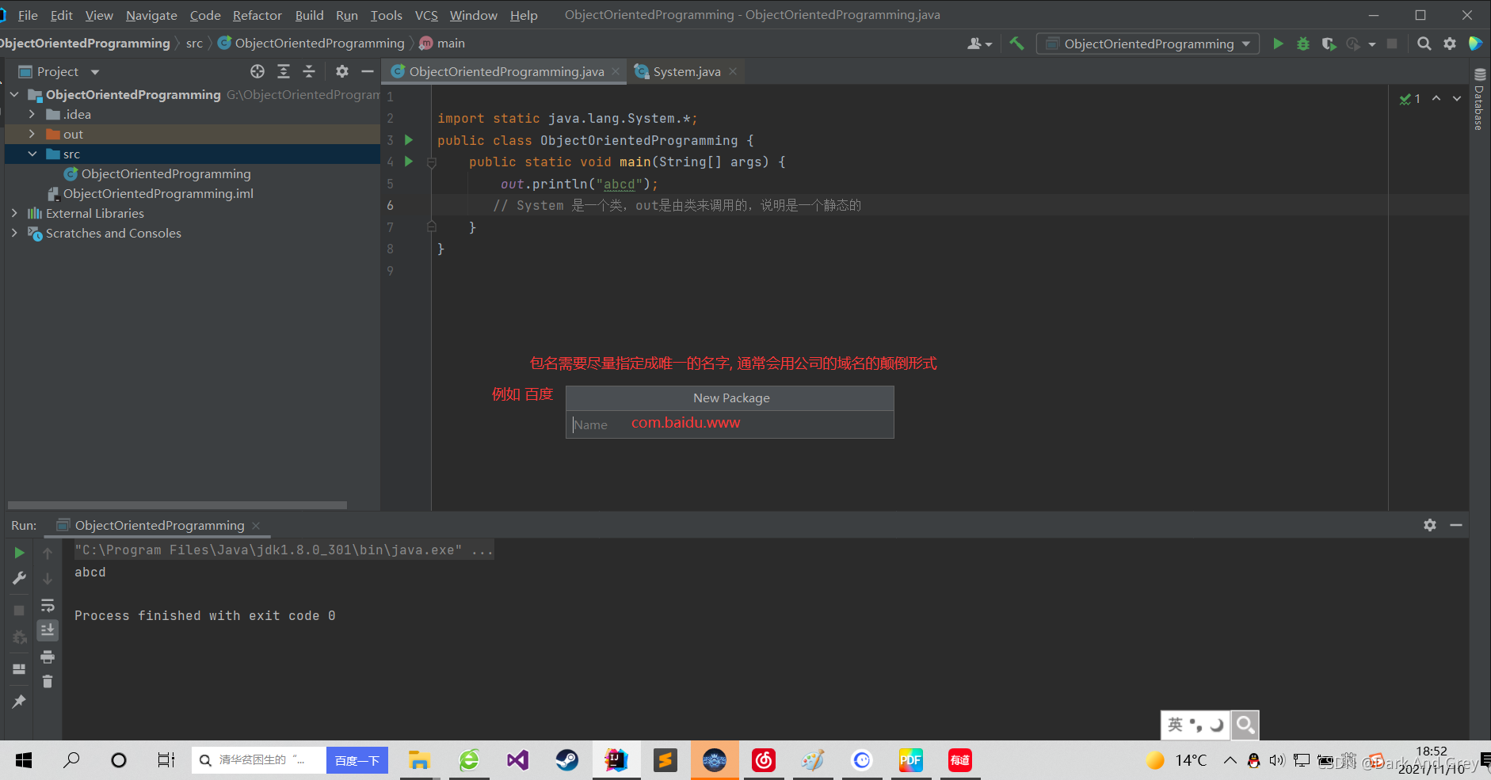Viewport: 1491px width, 780px height.
Task: Toggle soft-wrap in Run console
Action: [x=48, y=606]
